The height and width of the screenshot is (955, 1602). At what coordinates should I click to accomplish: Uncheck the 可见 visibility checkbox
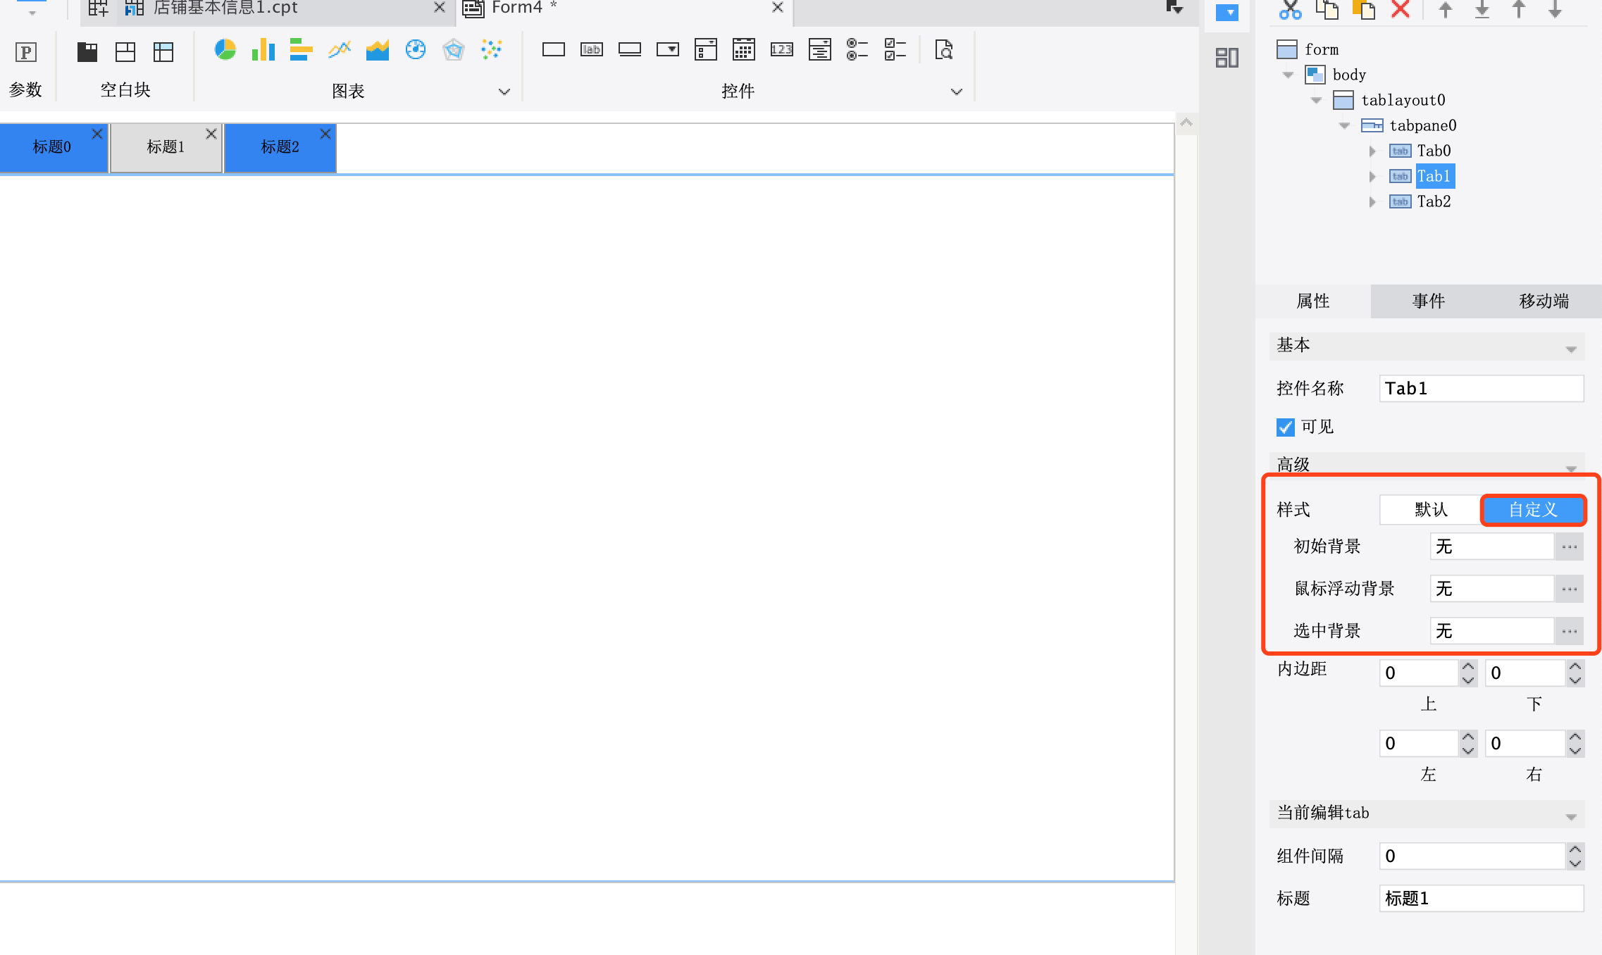1285,427
